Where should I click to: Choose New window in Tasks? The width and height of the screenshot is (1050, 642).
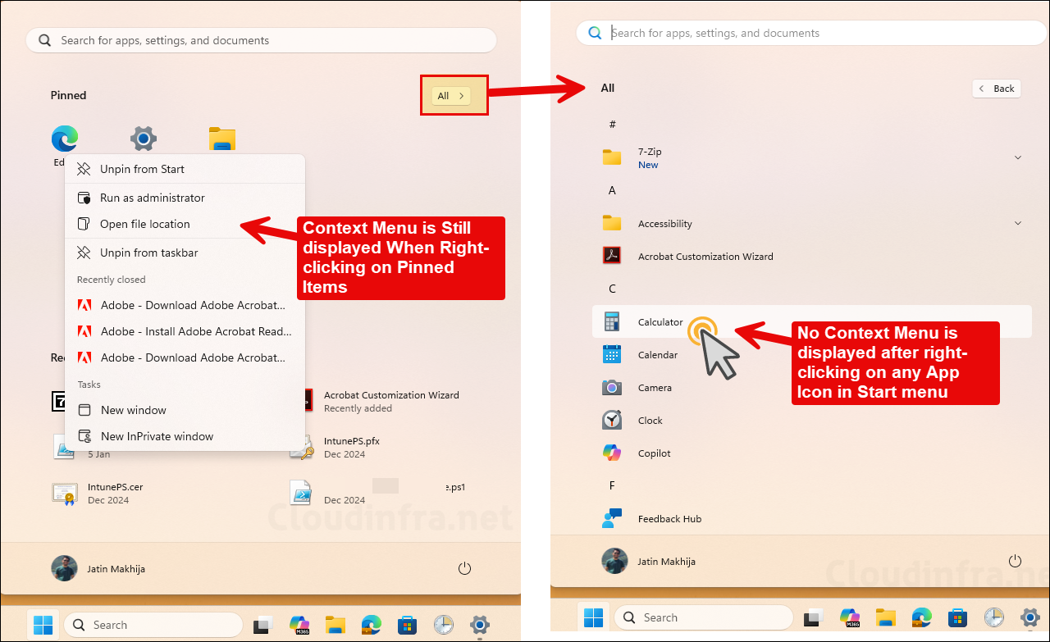185,410
